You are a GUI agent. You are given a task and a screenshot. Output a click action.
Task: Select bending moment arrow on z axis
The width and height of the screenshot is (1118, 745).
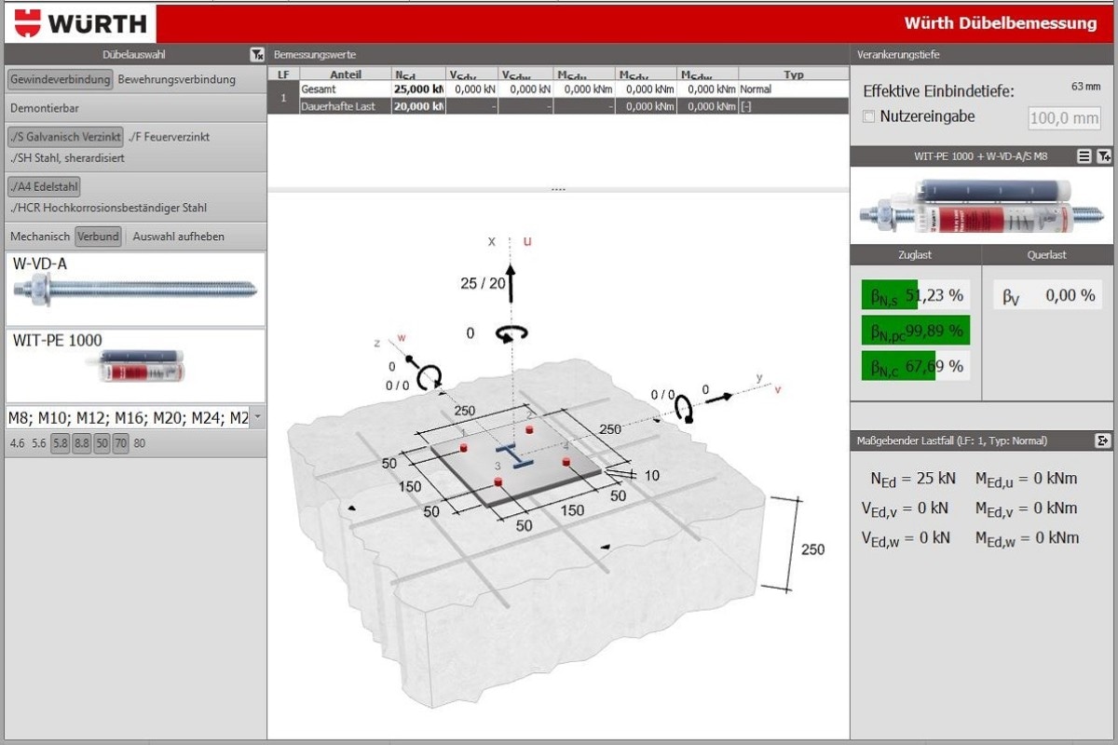click(429, 377)
